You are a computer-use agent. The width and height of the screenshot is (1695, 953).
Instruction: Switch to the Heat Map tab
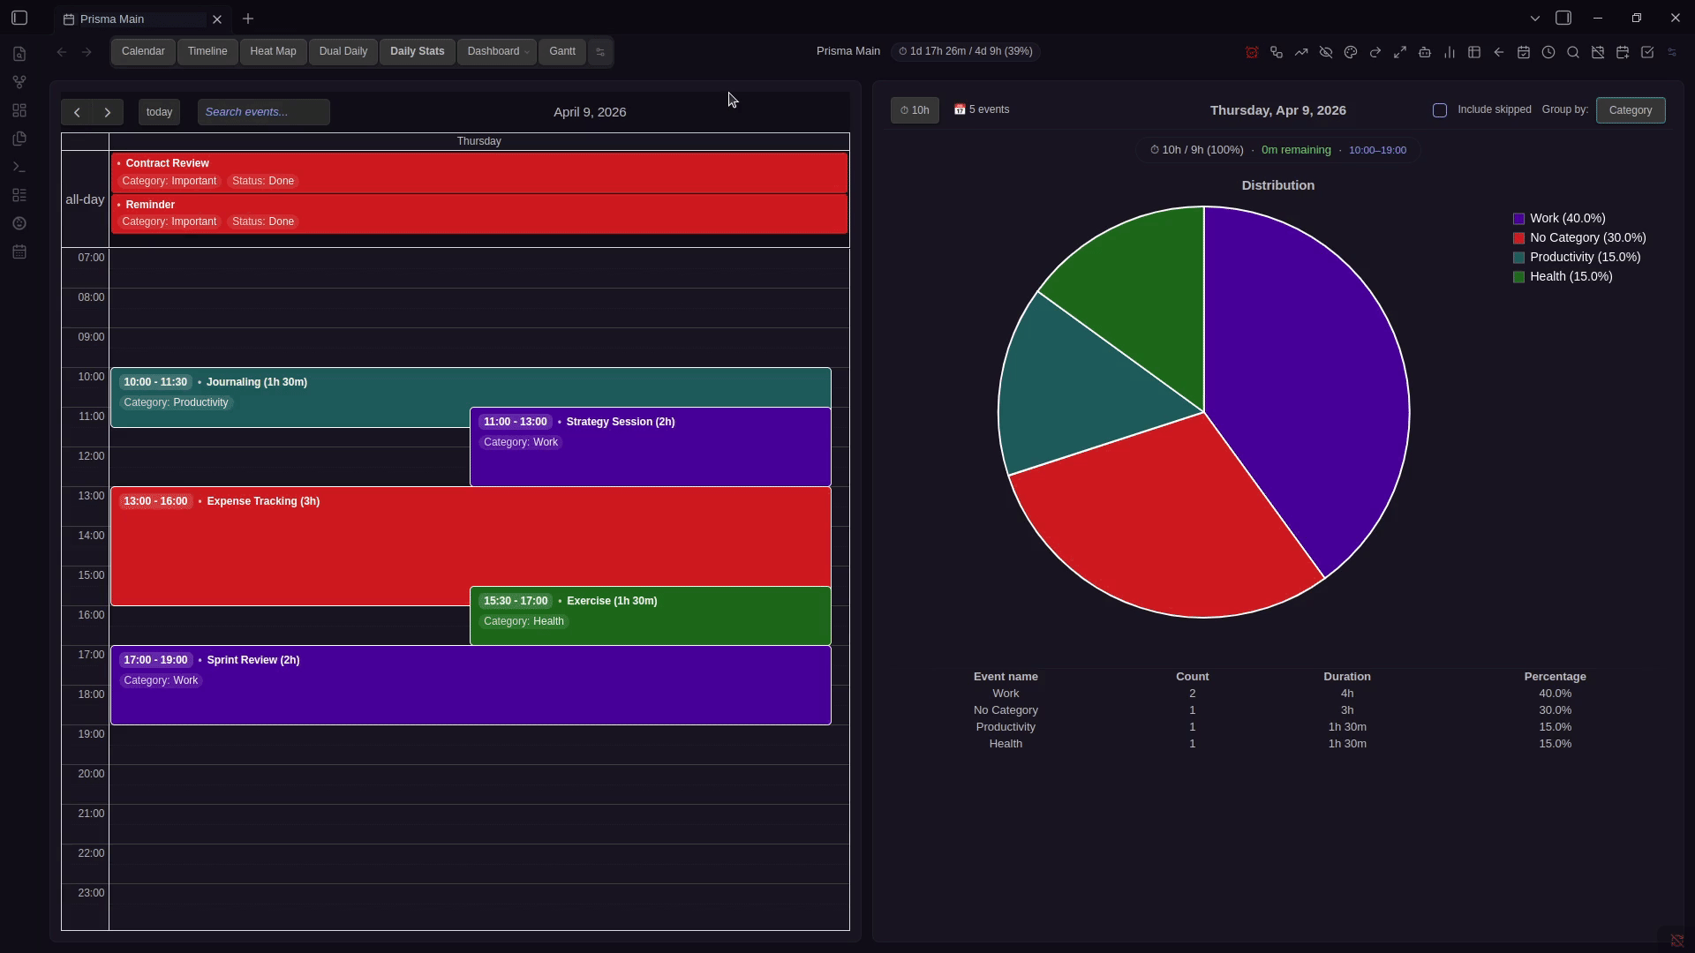pos(273,51)
